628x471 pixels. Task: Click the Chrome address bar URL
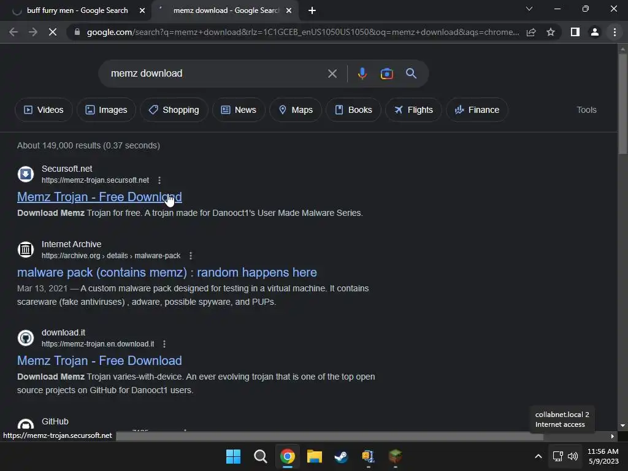pos(303,32)
